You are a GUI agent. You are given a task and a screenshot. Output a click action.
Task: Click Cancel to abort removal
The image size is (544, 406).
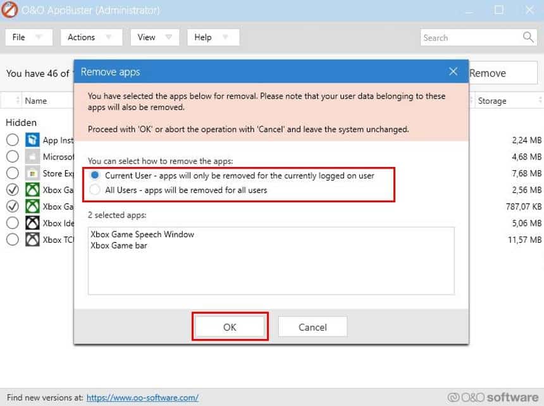click(312, 326)
